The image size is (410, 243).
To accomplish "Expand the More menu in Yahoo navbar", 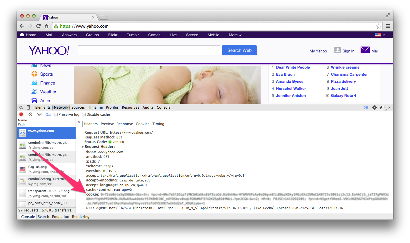I will click(x=235, y=35).
